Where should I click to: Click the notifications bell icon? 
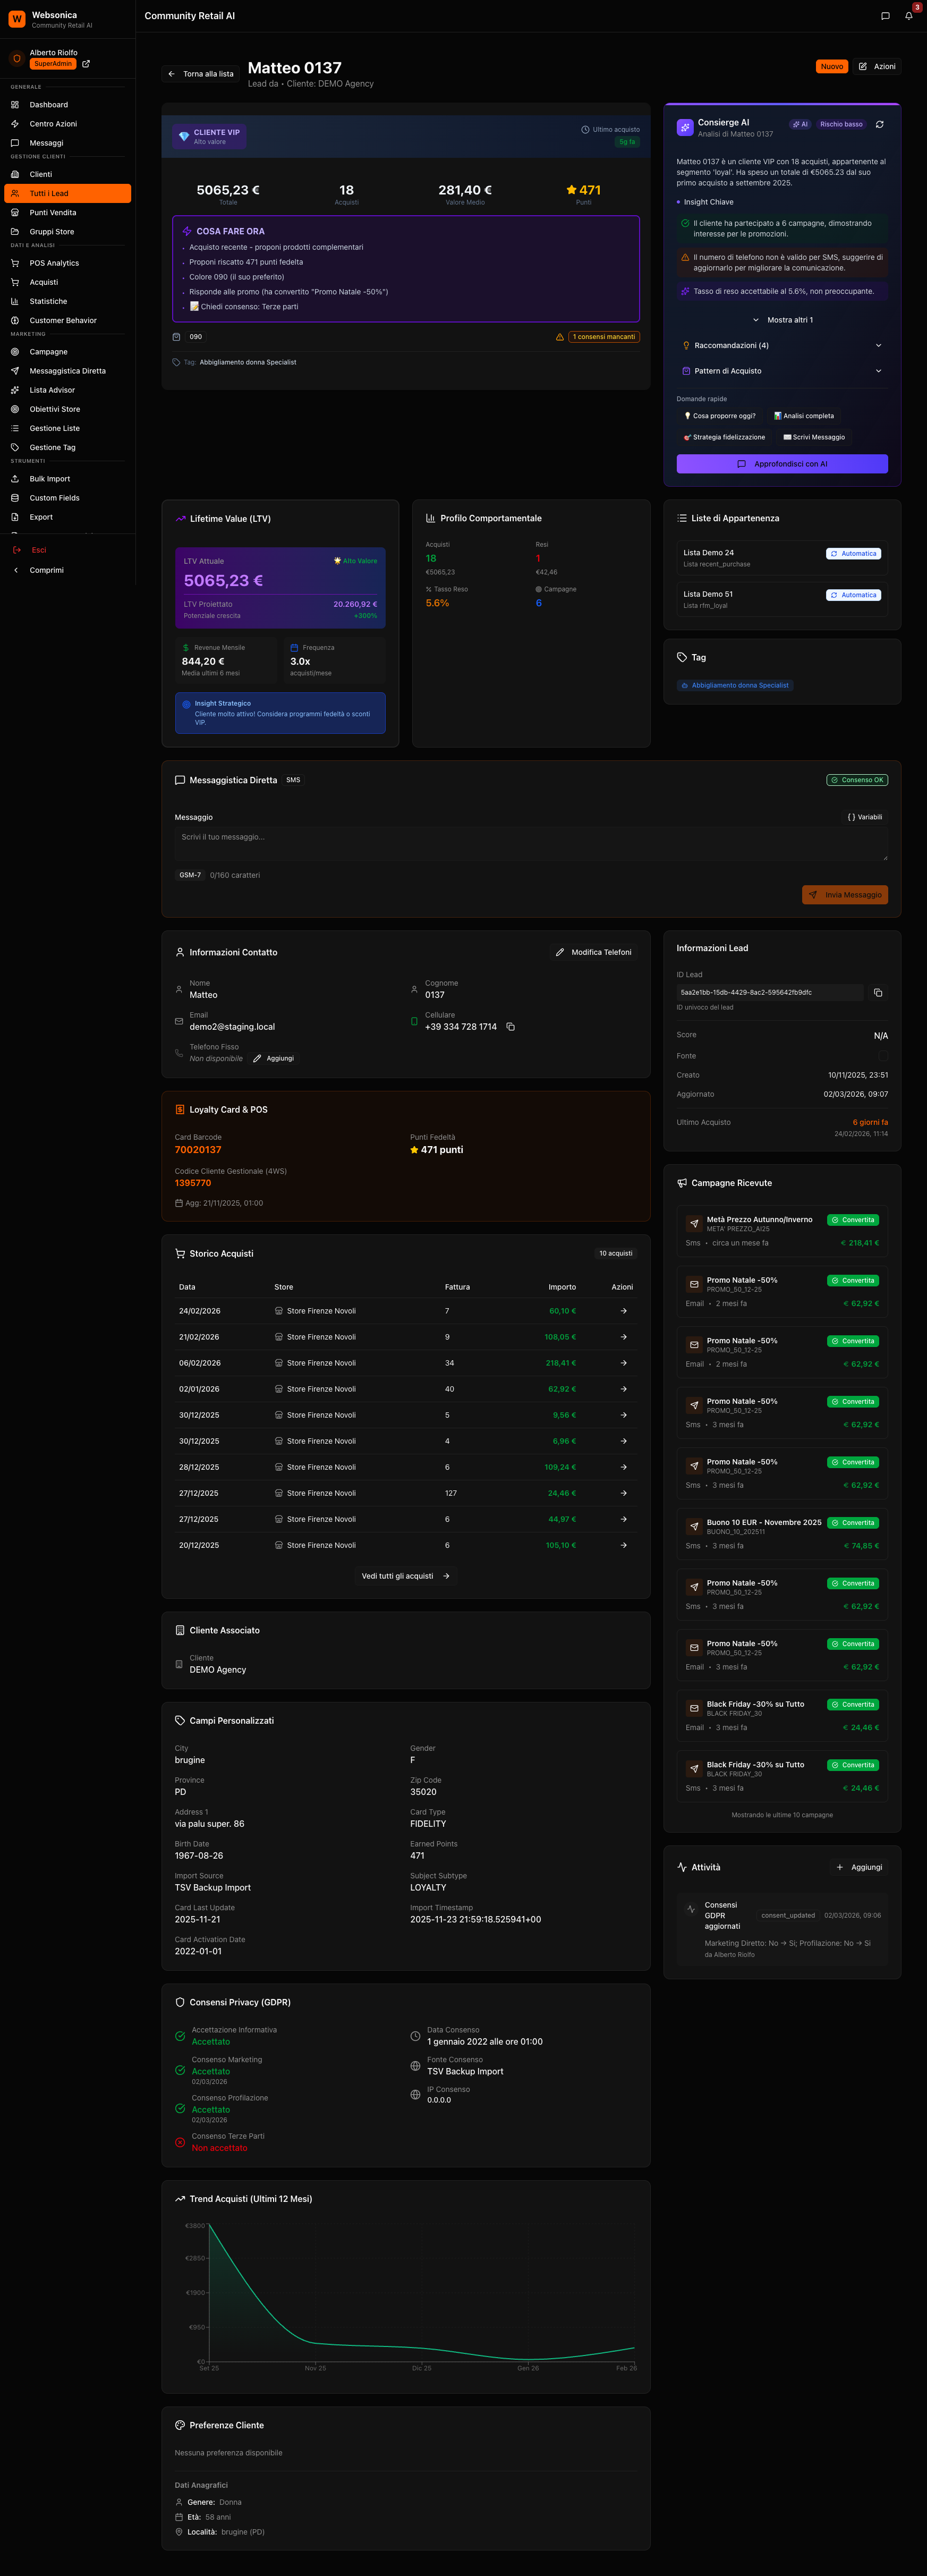click(908, 16)
